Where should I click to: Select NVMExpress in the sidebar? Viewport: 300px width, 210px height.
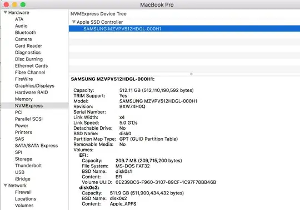29,106
